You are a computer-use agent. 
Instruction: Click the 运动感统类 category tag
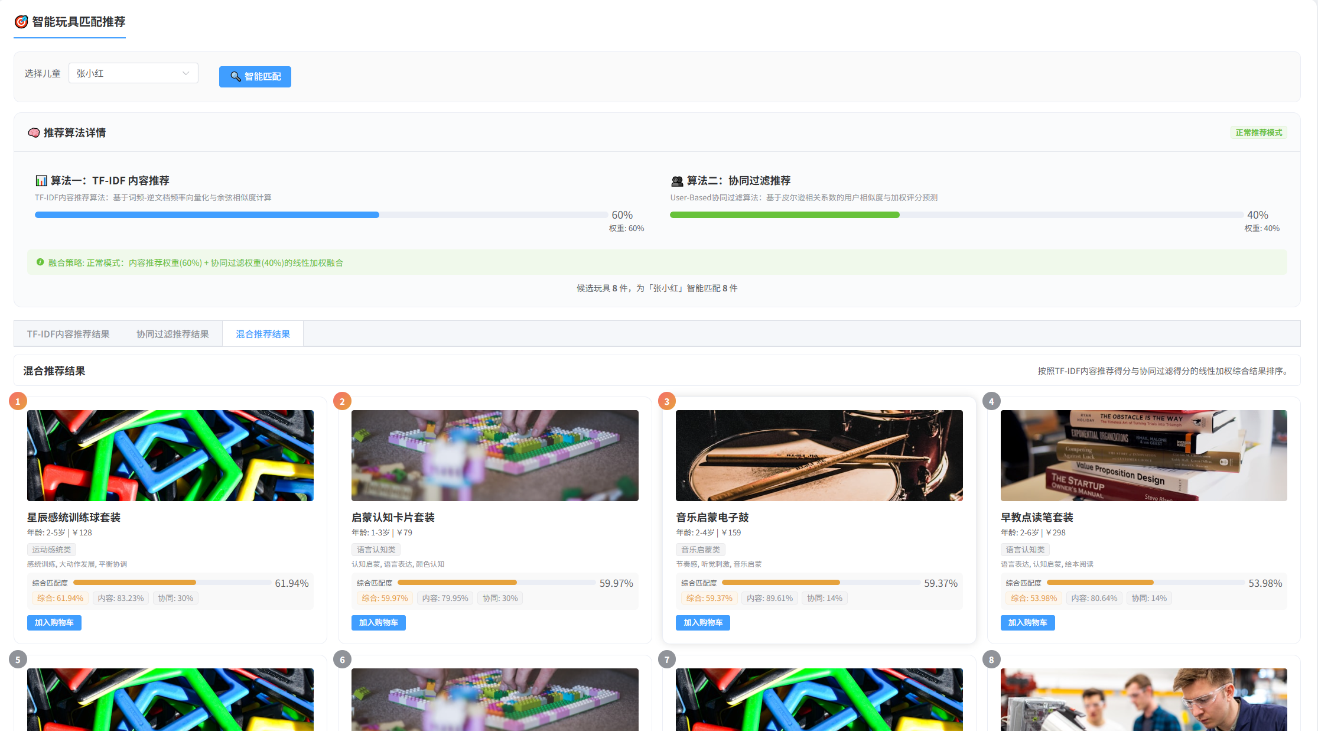[x=51, y=550]
